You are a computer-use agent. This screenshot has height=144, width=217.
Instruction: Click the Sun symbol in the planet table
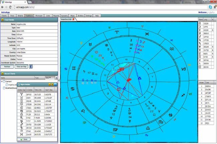(200, 24)
